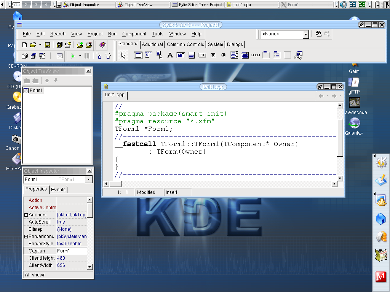390x292 pixels.
Task: Switch to virtual desktop 2 in the pager
Action: tap(26, 5)
